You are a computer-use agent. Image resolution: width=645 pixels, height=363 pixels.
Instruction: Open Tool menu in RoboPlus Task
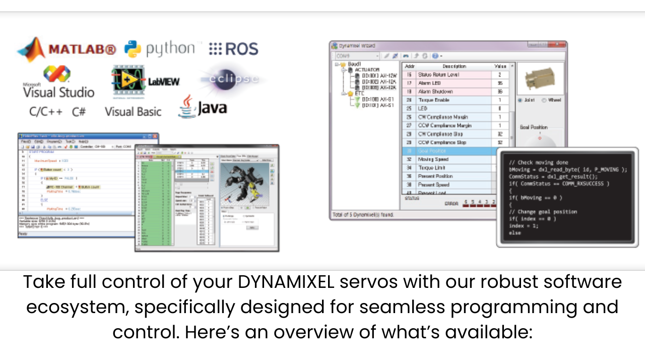coord(70,142)
